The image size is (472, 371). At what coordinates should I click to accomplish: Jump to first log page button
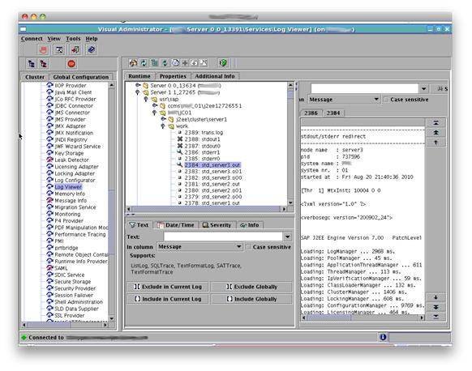436,122
